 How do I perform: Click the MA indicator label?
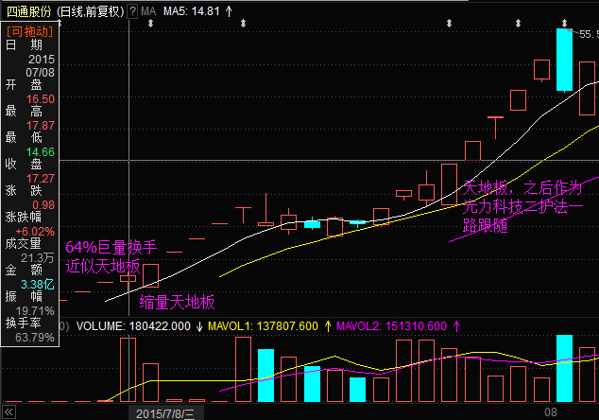[148, 11]
